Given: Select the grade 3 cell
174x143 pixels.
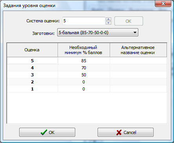Looking at the screenshot, I should [32, 75].
